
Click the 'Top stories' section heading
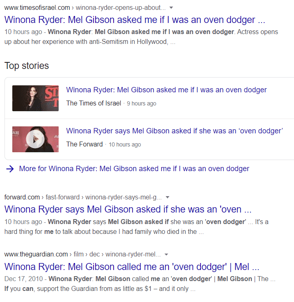(27, 66)
